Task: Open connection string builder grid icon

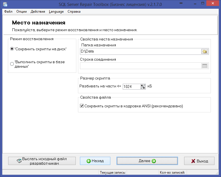Action: (205, 66)
